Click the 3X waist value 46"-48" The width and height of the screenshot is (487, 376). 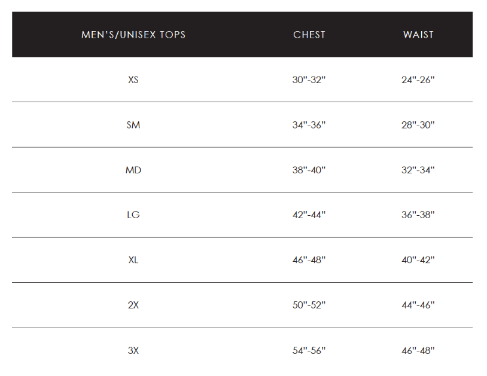(418, 350)
